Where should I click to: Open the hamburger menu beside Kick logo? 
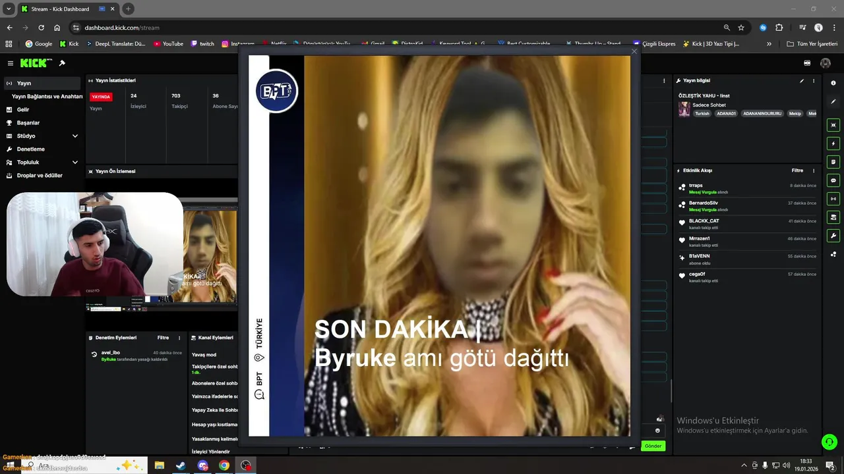coord(11,63)
